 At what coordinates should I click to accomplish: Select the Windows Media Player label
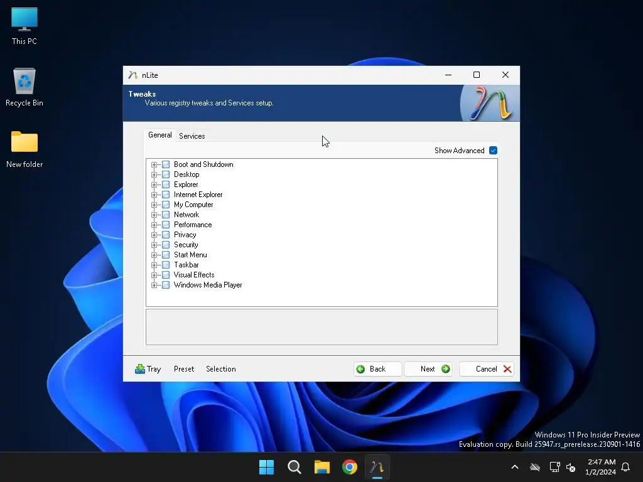[x=208, y=285]
